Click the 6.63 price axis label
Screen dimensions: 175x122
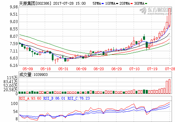[14, 58]
